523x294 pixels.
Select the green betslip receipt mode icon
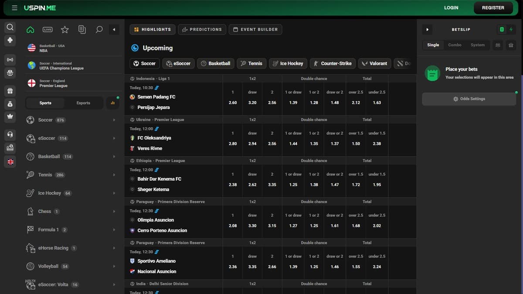tap(502, 30)
